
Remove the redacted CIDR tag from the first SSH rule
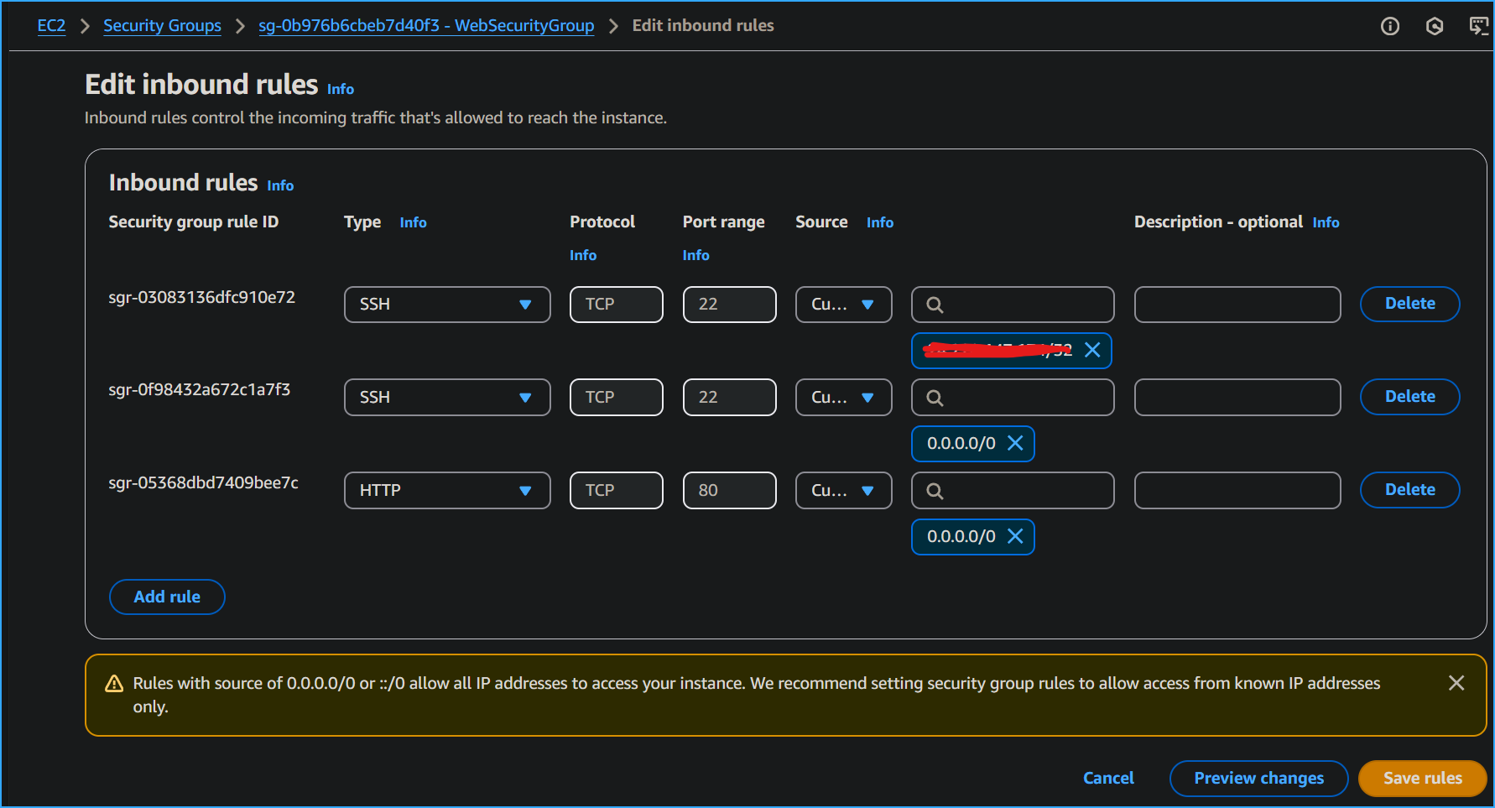coord(1092,350)
